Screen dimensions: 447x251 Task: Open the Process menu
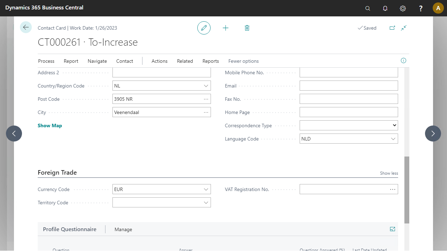pos(46,61)
